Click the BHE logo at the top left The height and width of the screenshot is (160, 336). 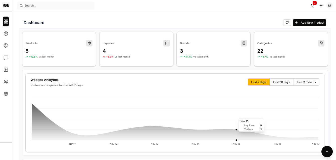tap(6, 6)
